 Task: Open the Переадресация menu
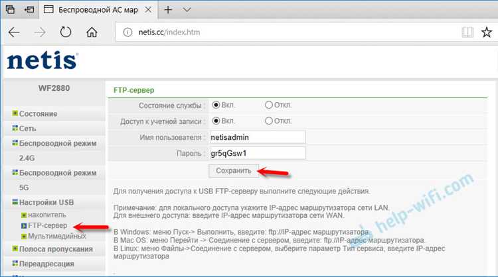46,264
